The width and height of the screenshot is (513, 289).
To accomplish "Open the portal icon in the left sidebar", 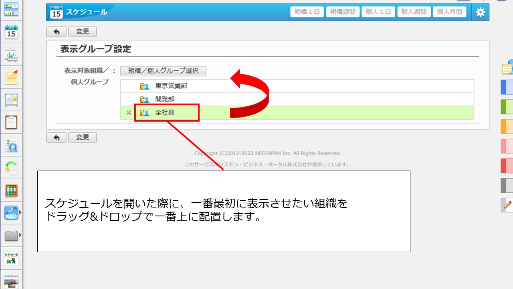I will tap(11, 9).
